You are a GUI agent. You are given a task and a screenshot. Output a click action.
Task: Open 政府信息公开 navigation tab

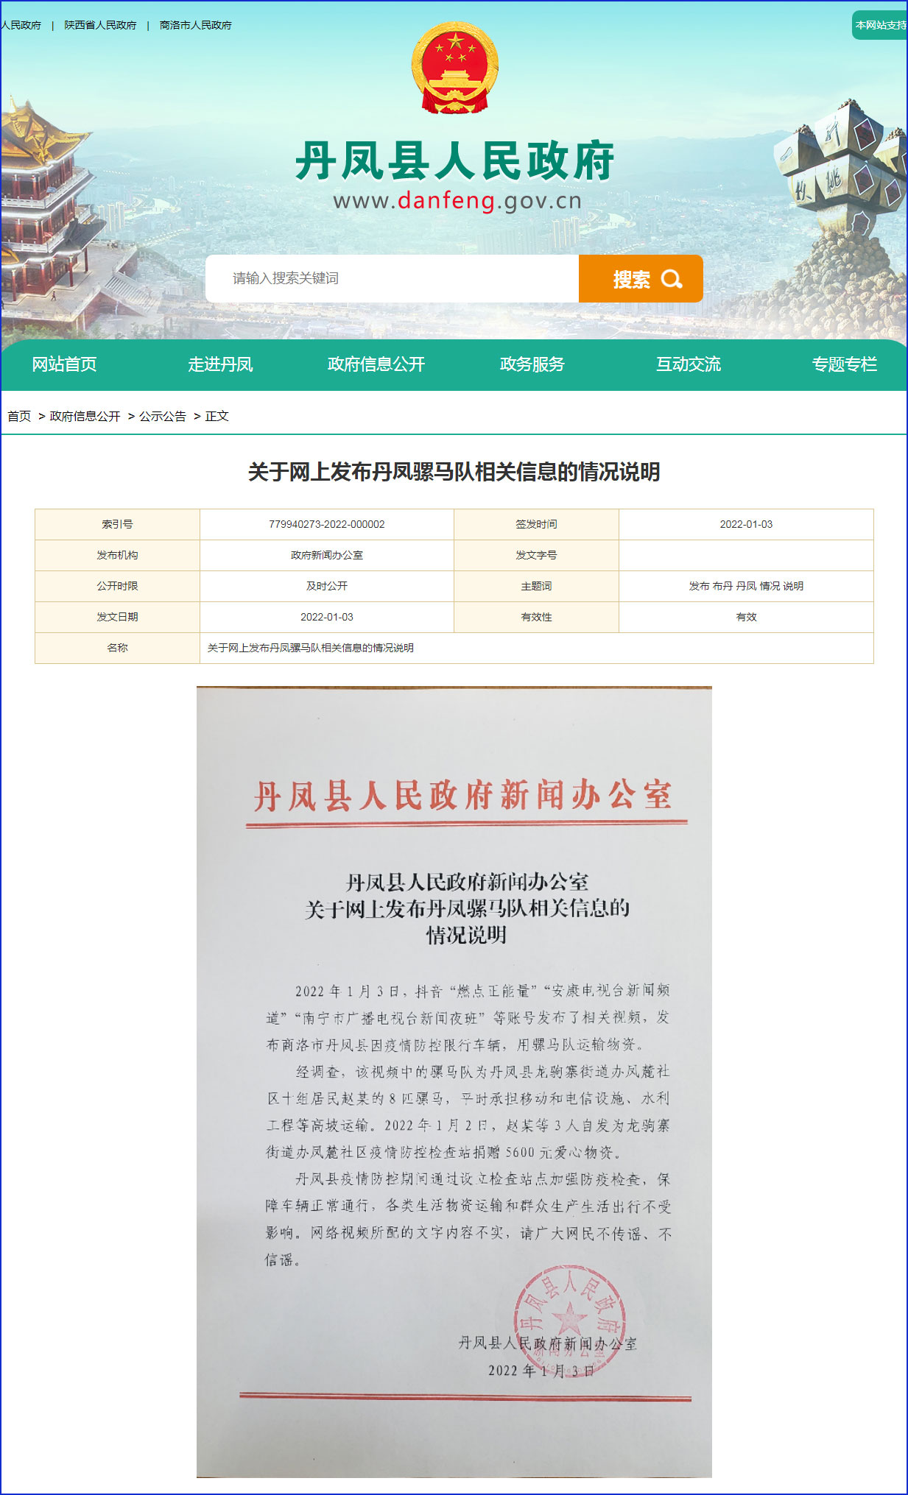[x=376, y=364]
